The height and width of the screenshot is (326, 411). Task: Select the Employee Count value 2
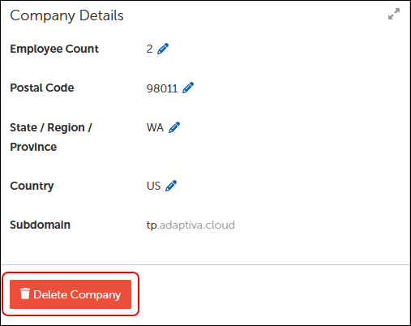149,49
